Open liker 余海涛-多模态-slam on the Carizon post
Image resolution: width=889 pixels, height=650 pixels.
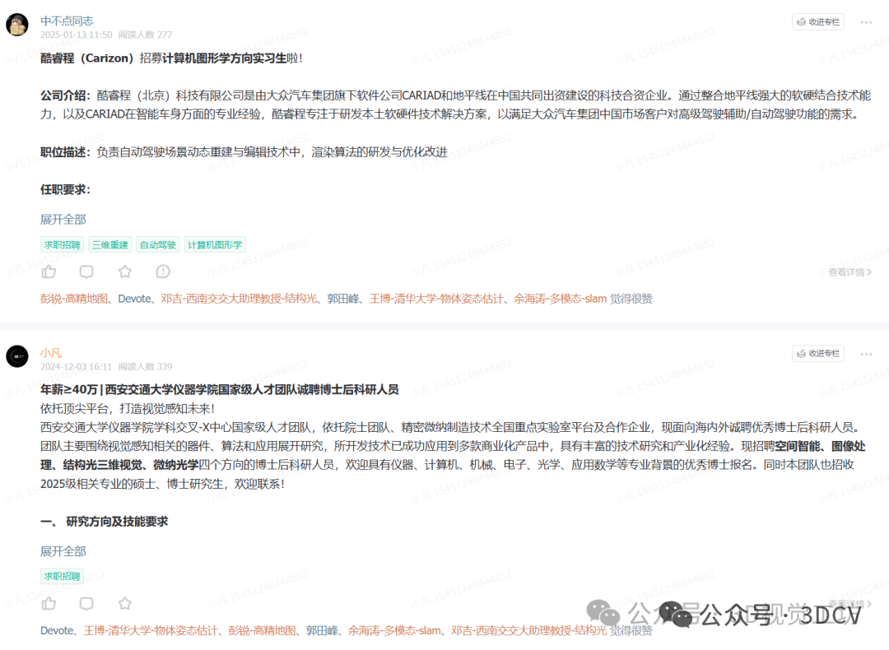pos(561,299)
